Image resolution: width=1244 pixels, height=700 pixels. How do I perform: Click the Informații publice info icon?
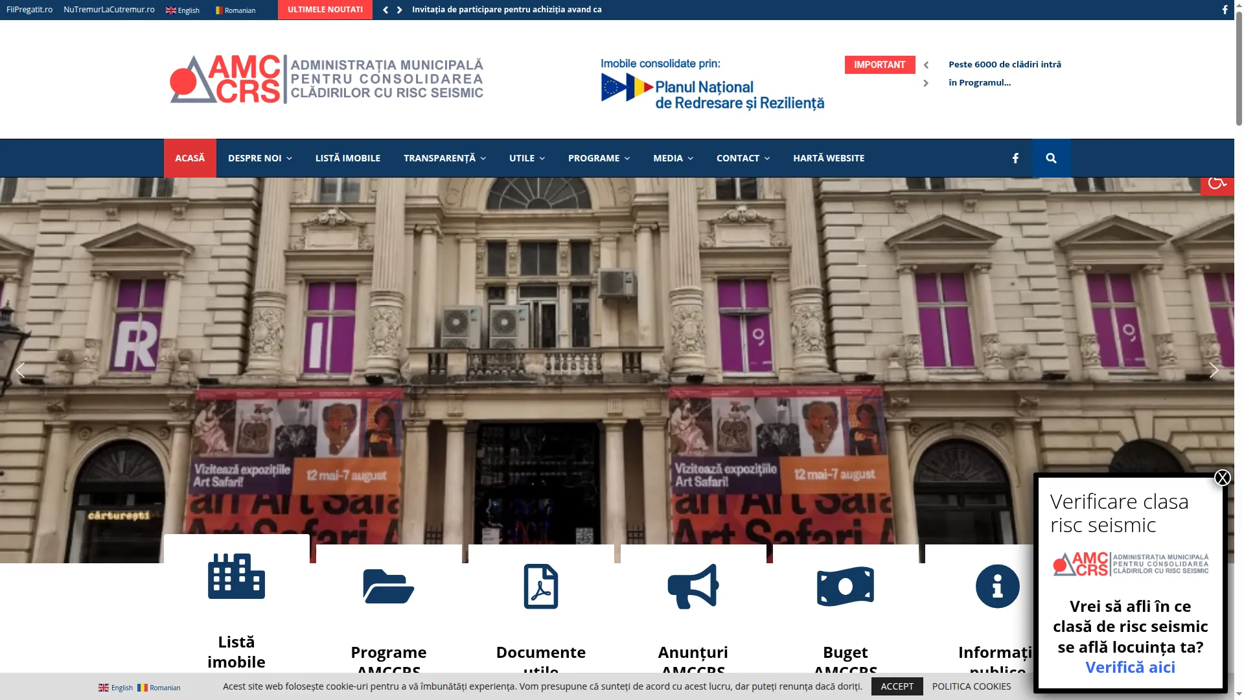click(x=998, y=587)
